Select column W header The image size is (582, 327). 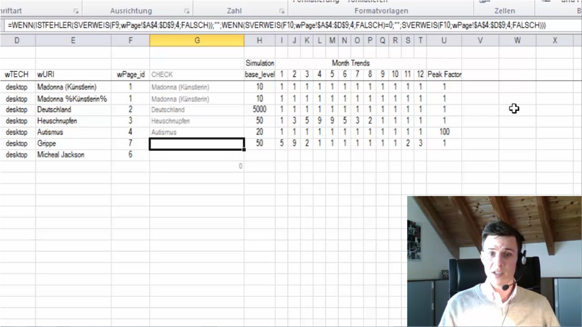point(517,40)
